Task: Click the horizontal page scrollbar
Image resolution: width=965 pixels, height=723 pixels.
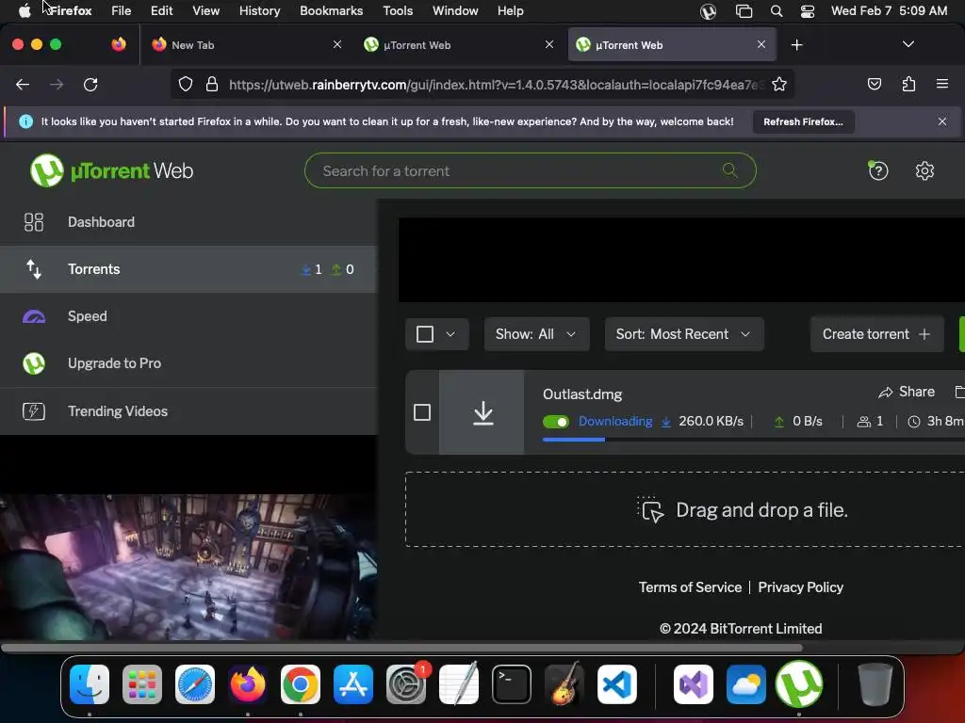Action: (x=401, y=648)
